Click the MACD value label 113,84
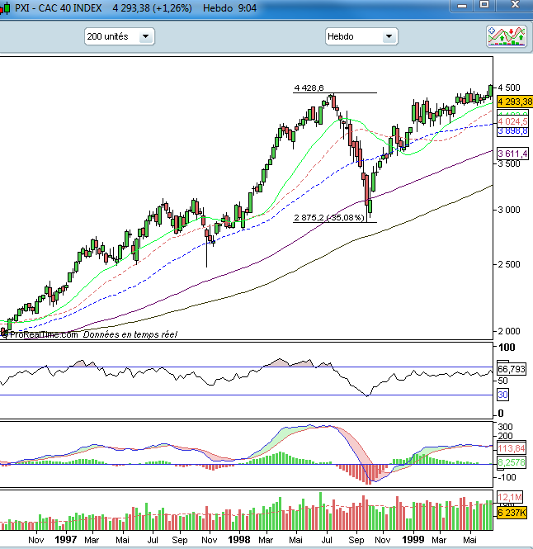 point(512,448)
